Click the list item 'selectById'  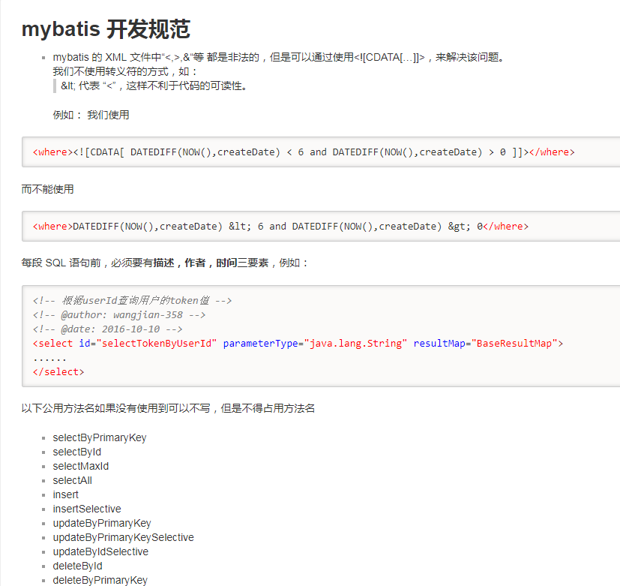click(77, 452)
